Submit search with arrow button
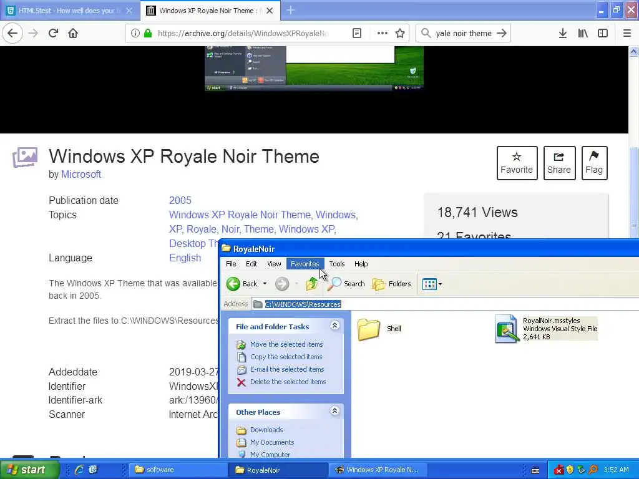This screenshot has width=639, height=479. click(x=502, y=33)
